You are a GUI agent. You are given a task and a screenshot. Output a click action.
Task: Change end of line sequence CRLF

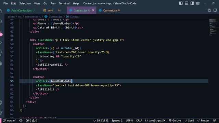pyautogui.click(x=139, y=121)
